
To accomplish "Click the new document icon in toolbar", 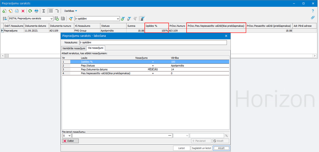I will [x=4, y=11].
